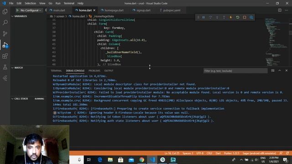This screenshot has height=164, width=292.
Task: Close the home.dart tab
Action: 94,10
